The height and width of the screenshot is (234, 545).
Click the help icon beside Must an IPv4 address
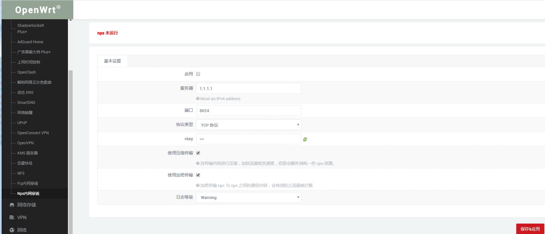click(x=198, y=99)
